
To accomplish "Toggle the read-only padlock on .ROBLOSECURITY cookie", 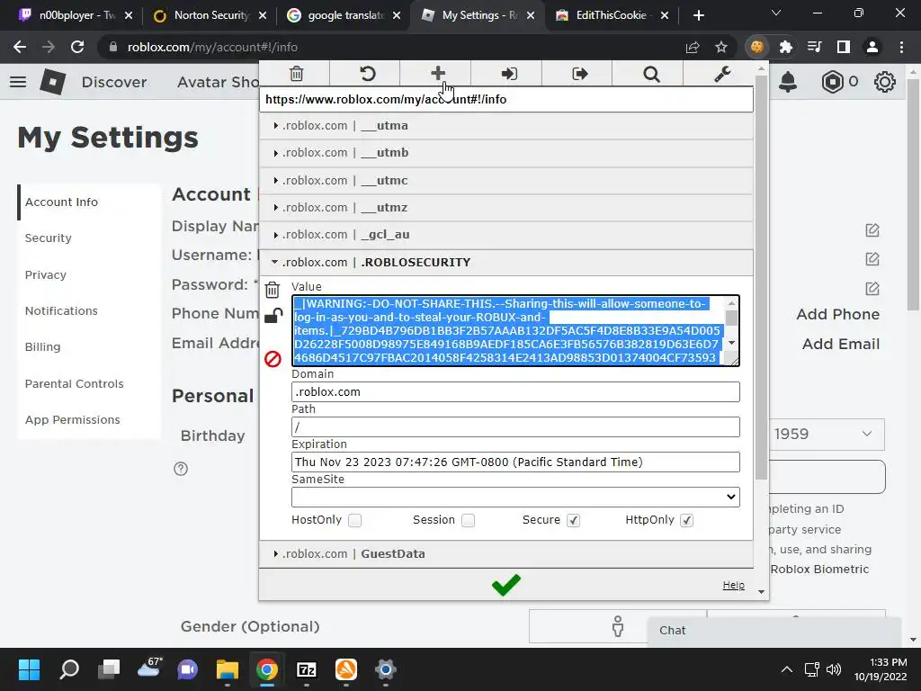I will coord(273,316).
